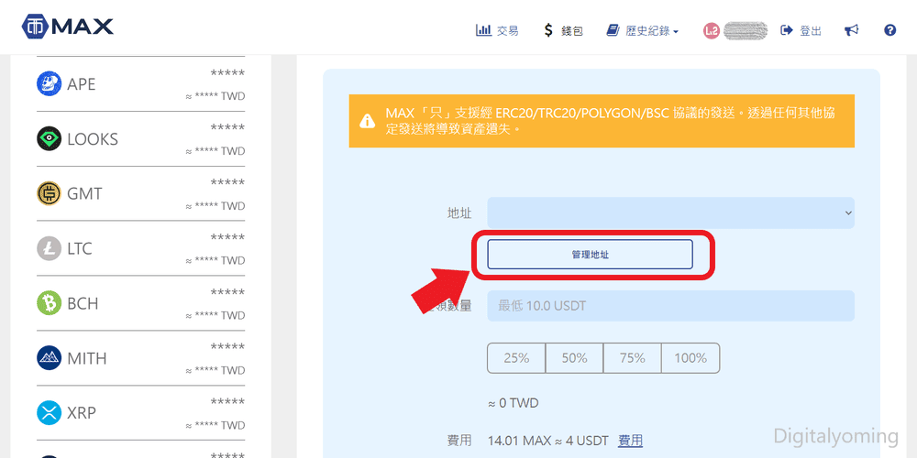Choose the 75% amount button
Image resolution: width=917 pixels, height=458 pixels.
[x=632, y=358]
